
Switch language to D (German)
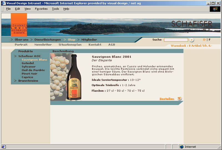[x=204, y=39]
